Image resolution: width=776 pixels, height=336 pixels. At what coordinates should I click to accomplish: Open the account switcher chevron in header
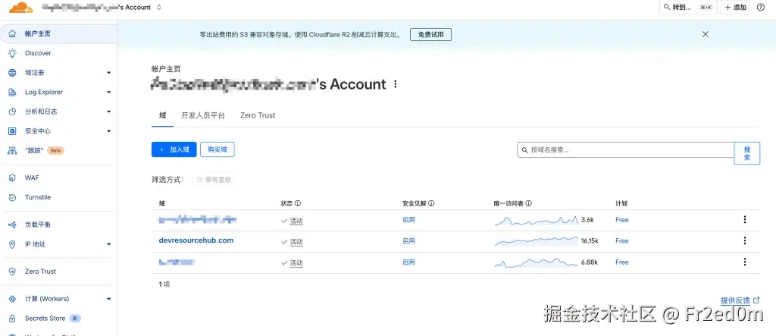(158, 8)
